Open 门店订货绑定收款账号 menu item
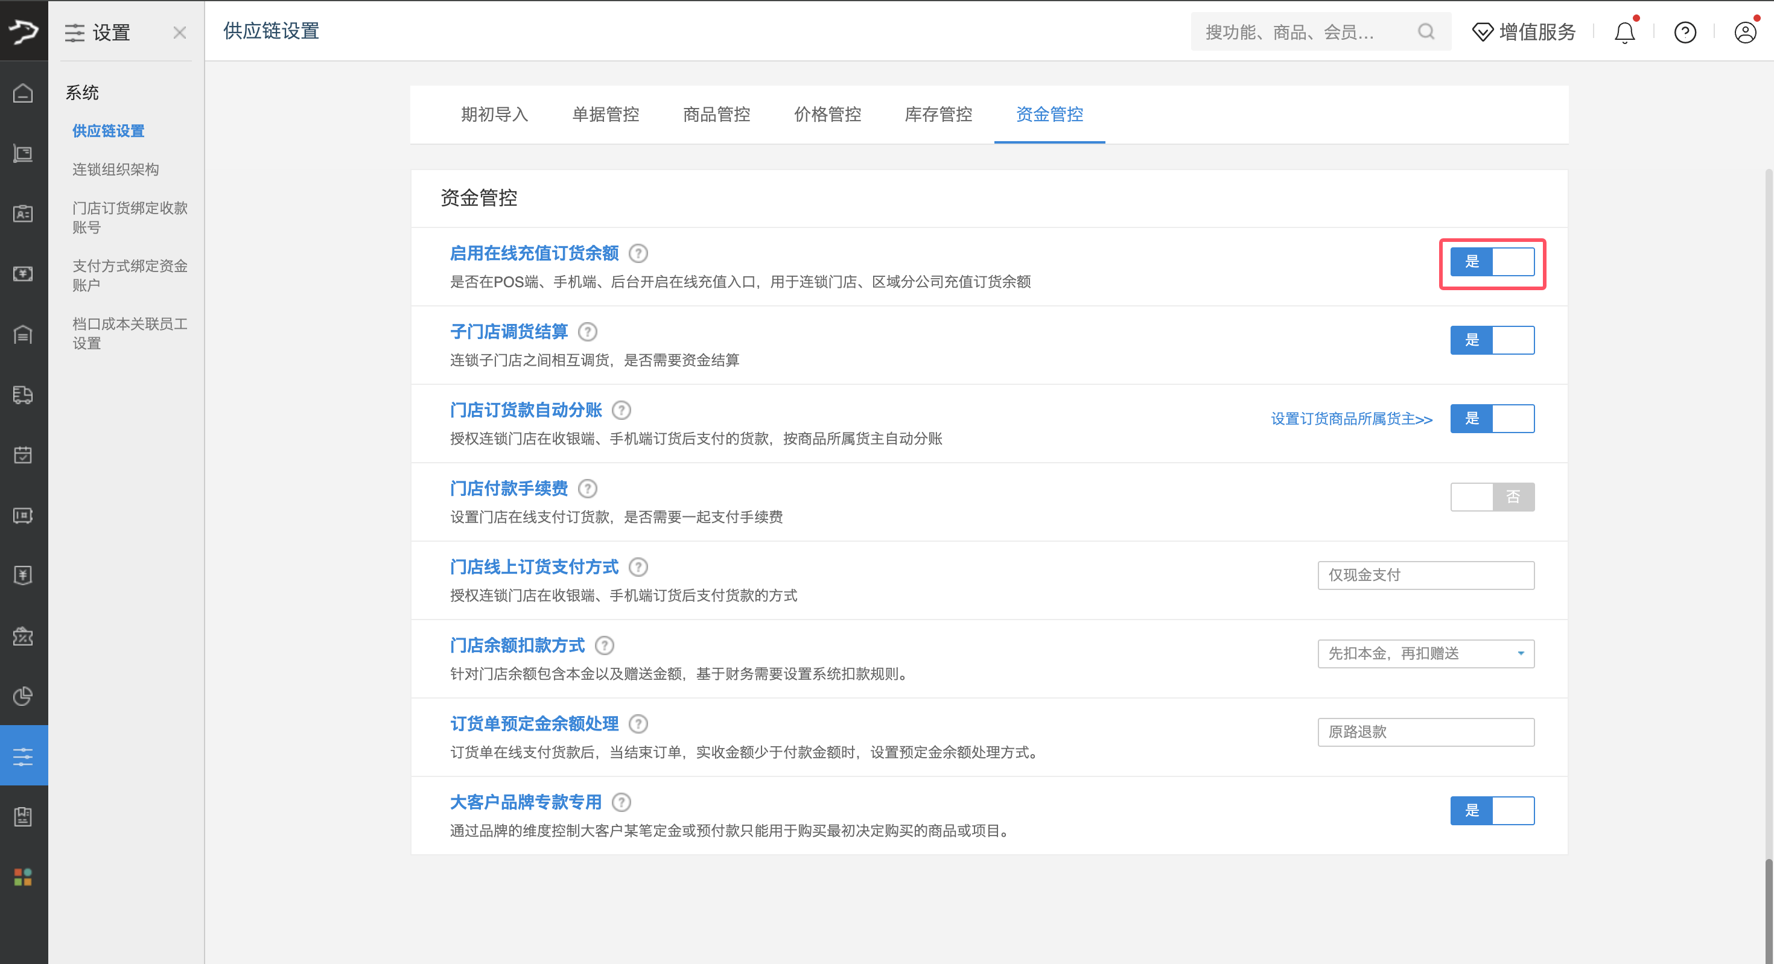This screenshot has width=1774, height=964. 130,218
